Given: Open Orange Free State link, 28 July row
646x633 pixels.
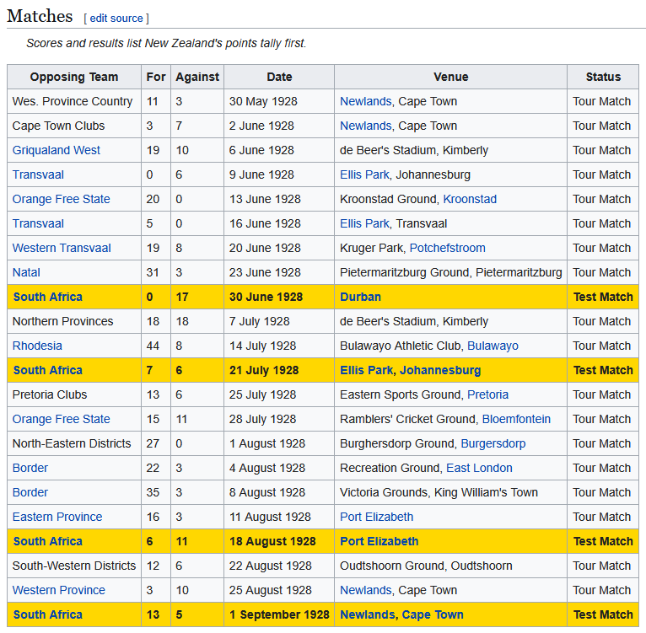Looking at the screenshot, I should coord(61,419).
